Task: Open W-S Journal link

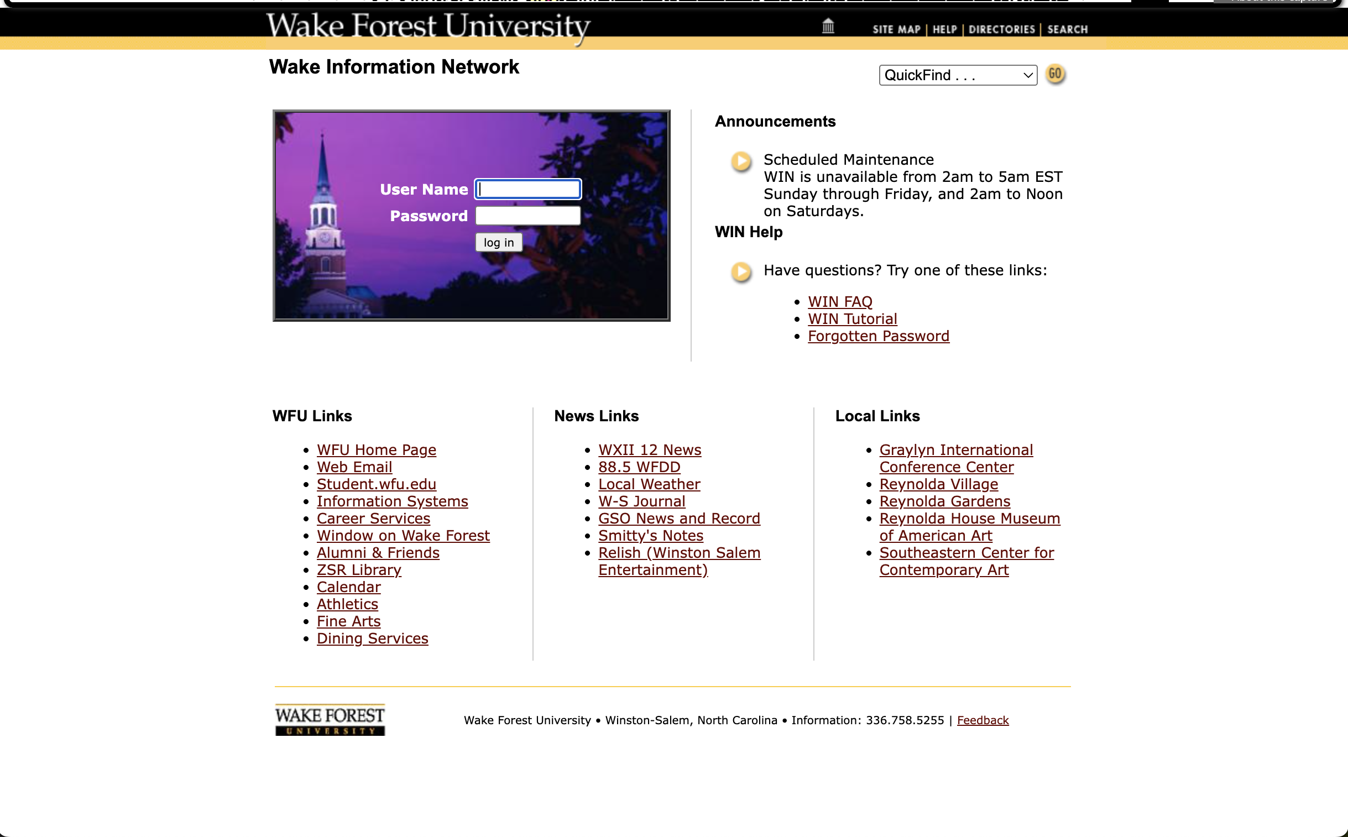Action: pyautogui.click(x=641, y=501)
